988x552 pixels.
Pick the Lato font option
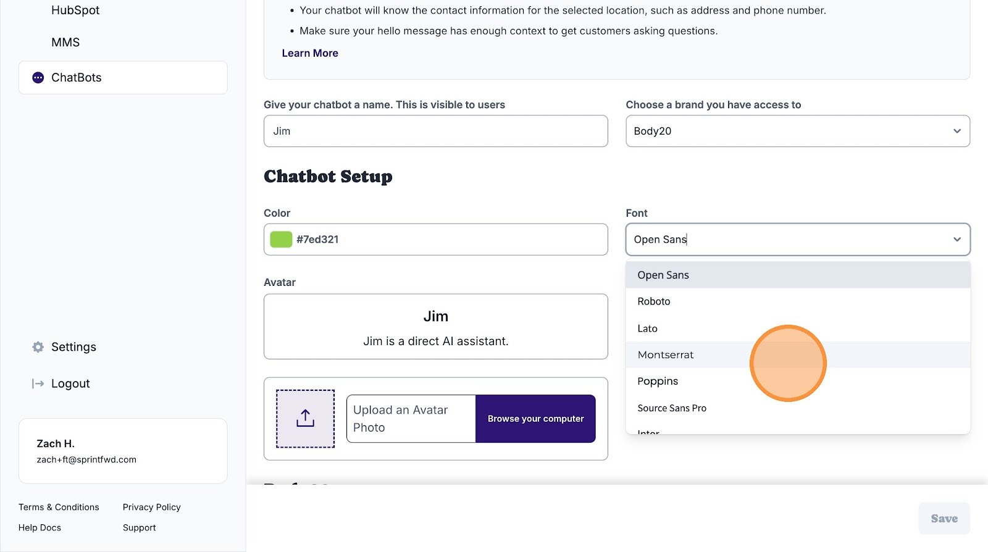coord(647,328)
